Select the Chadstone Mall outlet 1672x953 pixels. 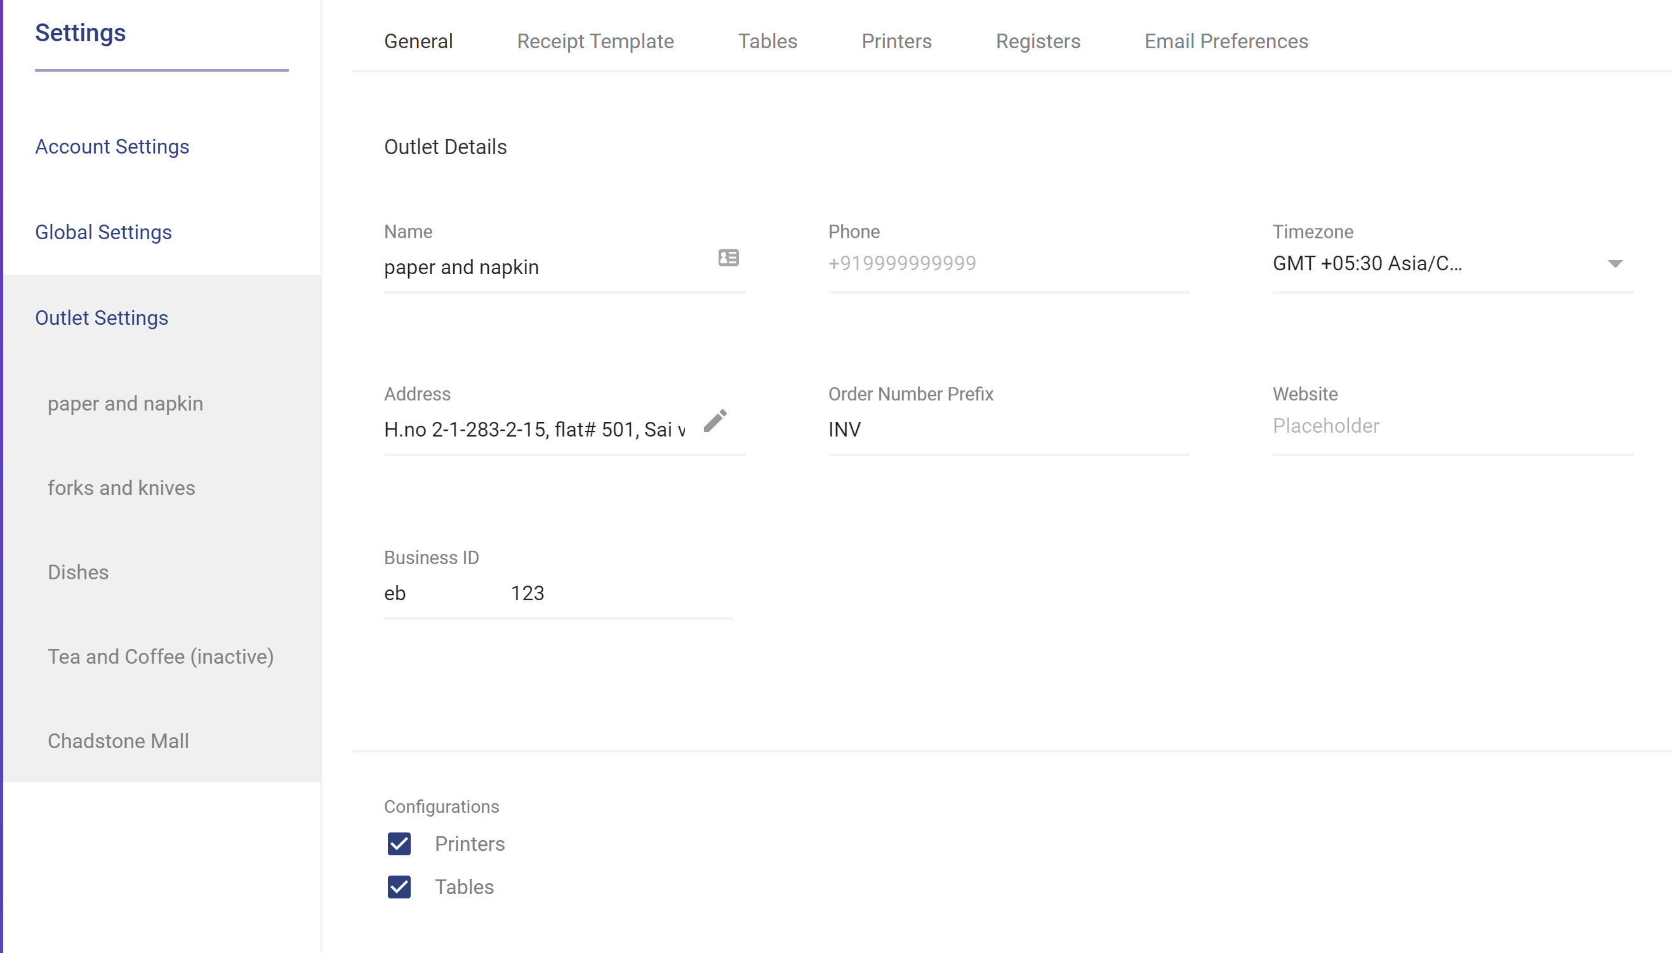pos(118,741)
